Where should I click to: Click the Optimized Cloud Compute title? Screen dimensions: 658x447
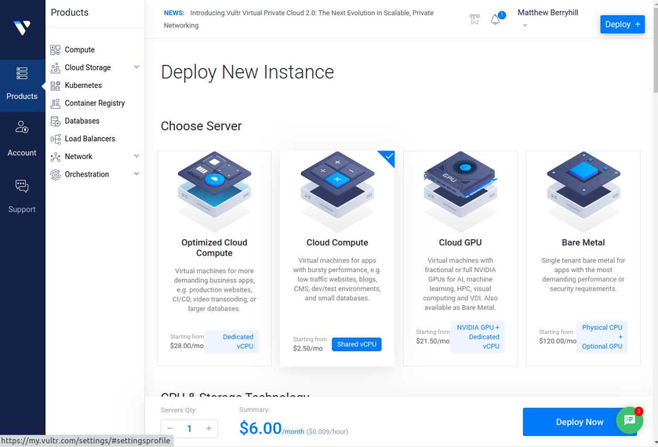214,248
